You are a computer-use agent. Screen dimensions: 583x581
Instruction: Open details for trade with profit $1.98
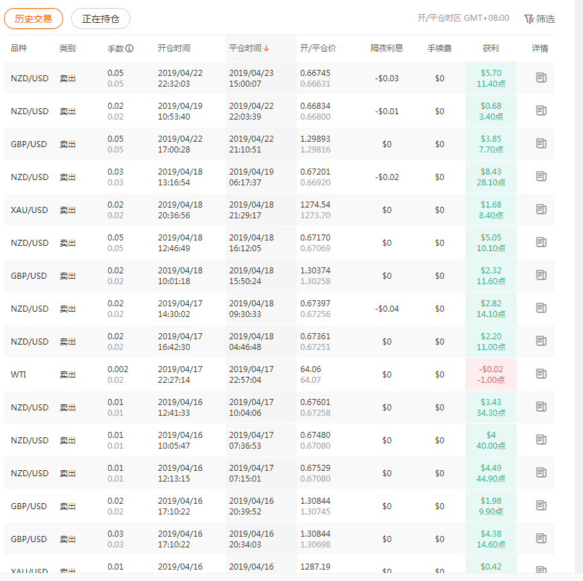(541, 506)
